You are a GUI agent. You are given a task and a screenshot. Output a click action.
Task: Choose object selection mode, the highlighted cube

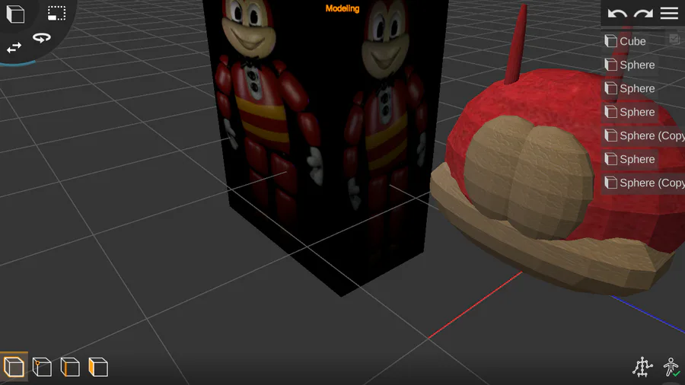pyautogui.click(x=14, y=366)
